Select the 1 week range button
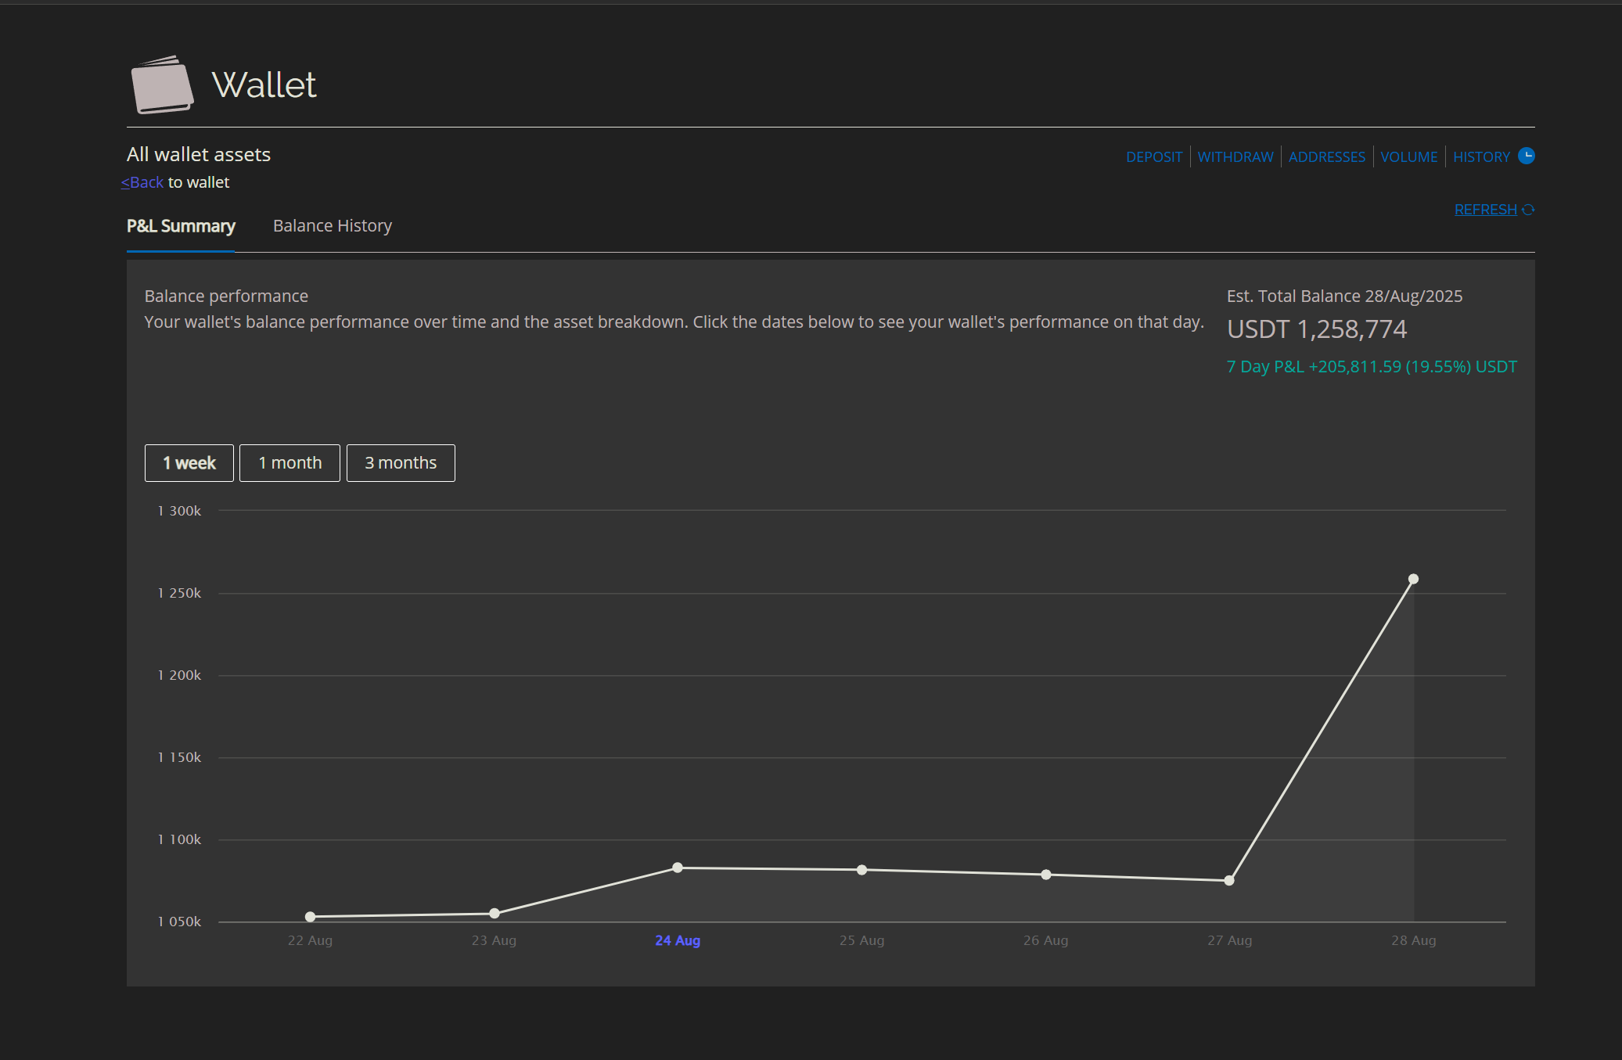1622x1060 pixels. point(189,463)
